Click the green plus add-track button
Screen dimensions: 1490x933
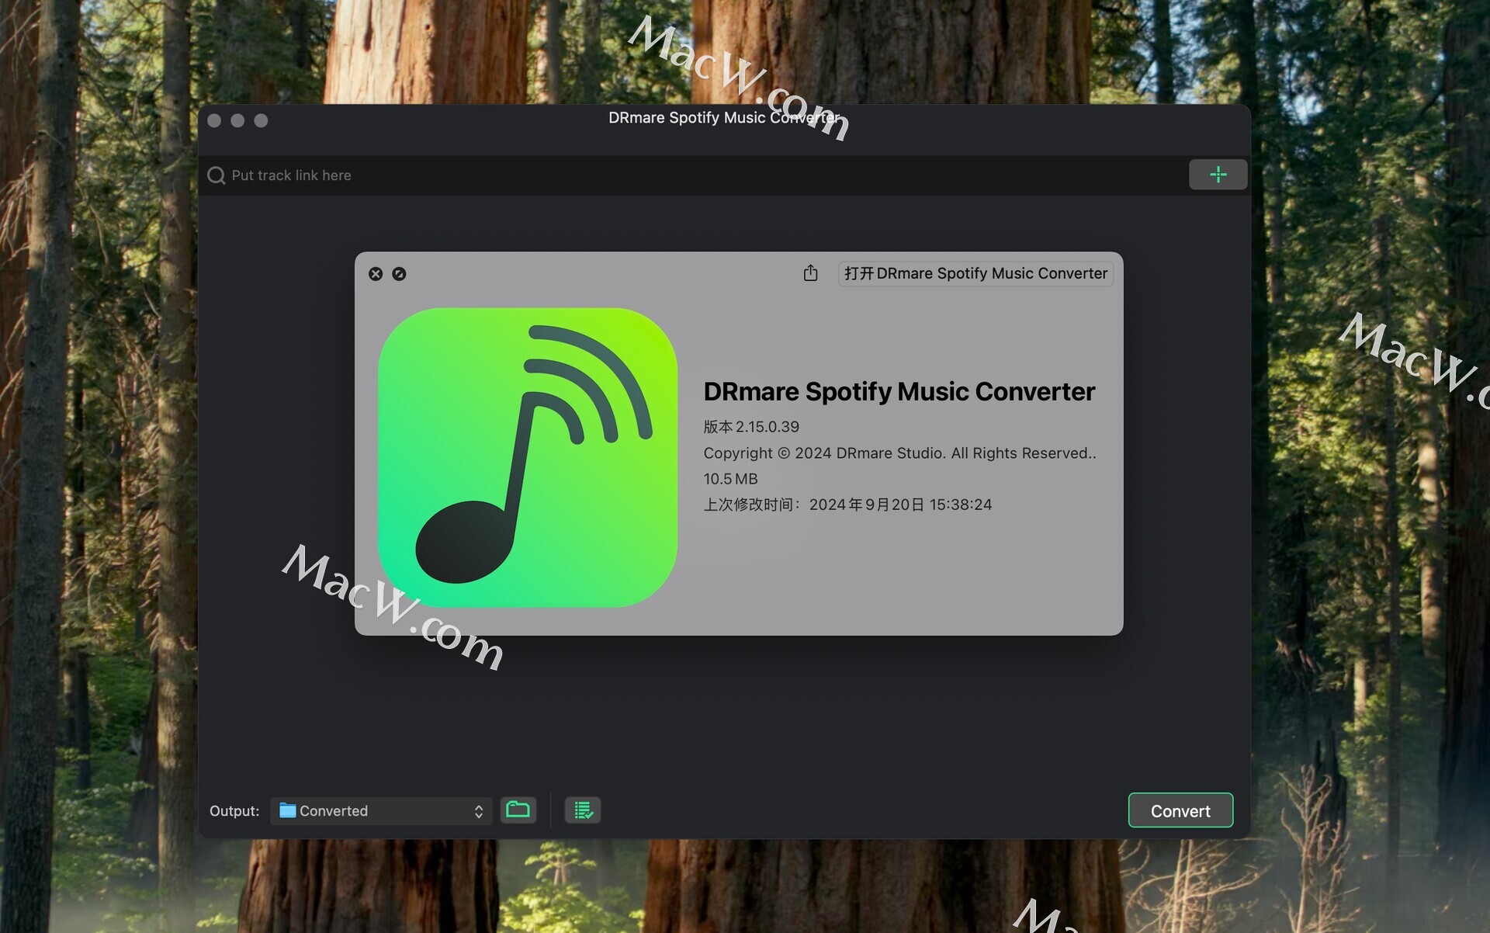pos(1218,175)
